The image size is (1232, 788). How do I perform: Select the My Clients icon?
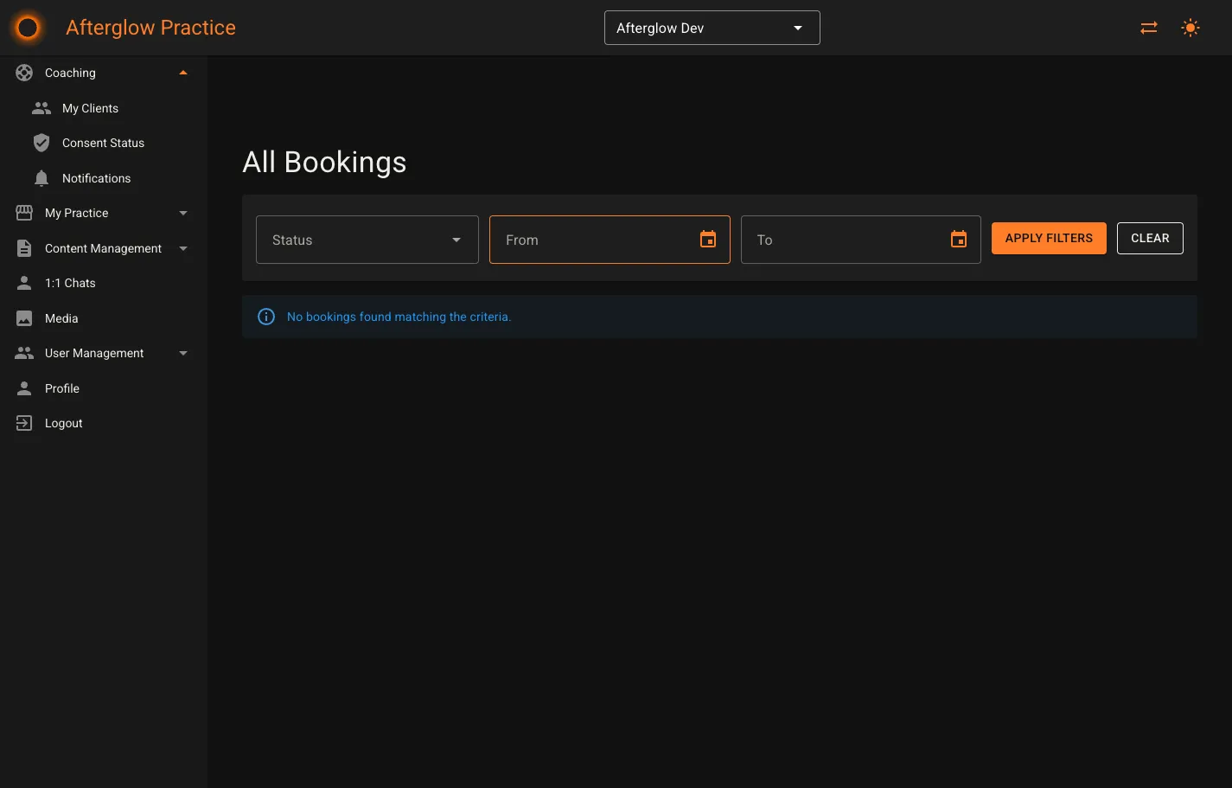pyautogui.click(x=41, y=107)
